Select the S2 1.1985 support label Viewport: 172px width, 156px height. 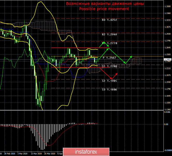click(109, 81)
